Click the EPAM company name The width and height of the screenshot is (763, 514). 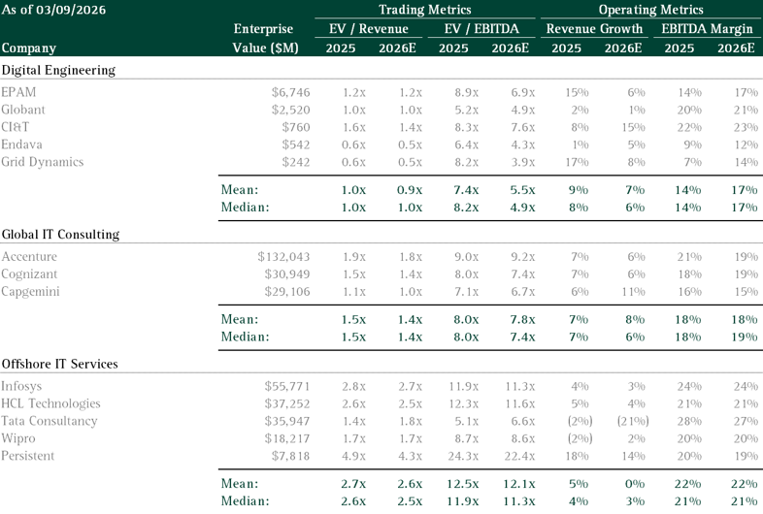[19, 91]
